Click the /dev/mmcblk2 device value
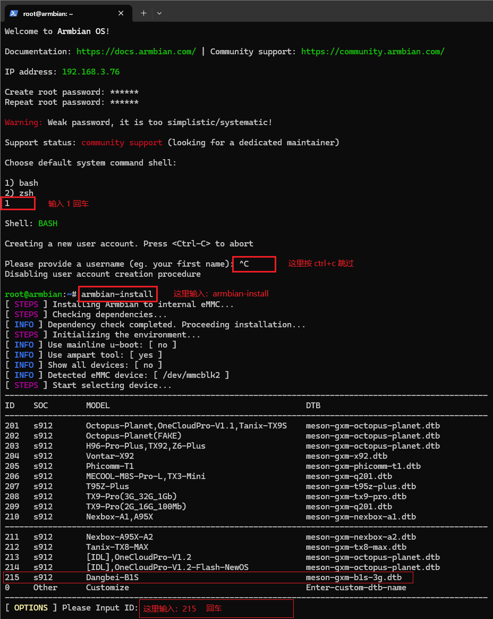Viewport: 493px width, 619px height. click(x=191, y=375)
